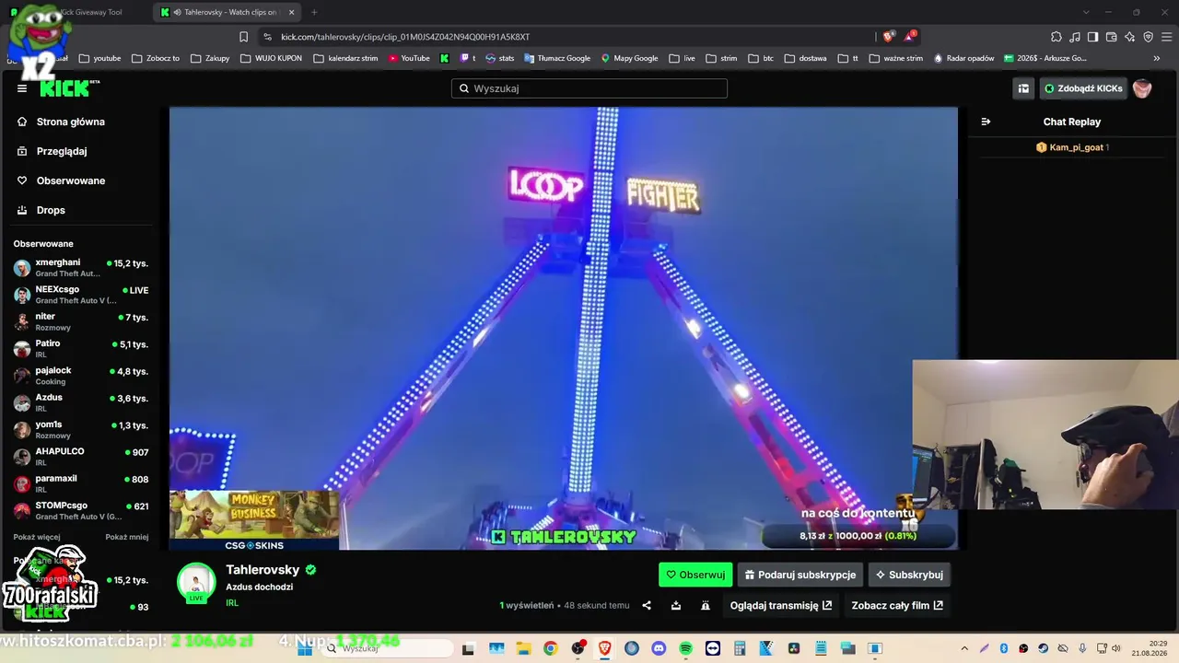
Task: Open the kalendarz strim bookmarks folder
Action: pos(345,58)
